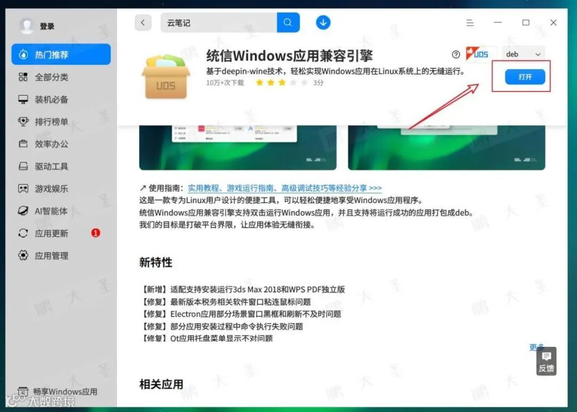Image resolution: width=577 pixels, height=412 pixels.
Task: Click the 3ds Max 2018 changelog line
Action: (242, 290)
